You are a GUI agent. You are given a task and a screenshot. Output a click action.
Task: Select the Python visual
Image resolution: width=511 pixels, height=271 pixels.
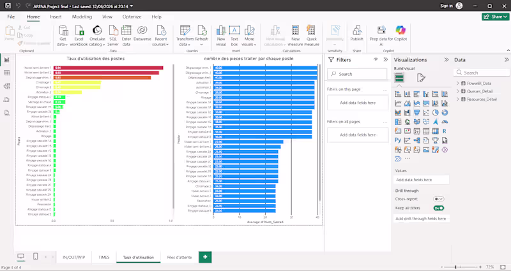pyautogui.click(x=398, y=140)
